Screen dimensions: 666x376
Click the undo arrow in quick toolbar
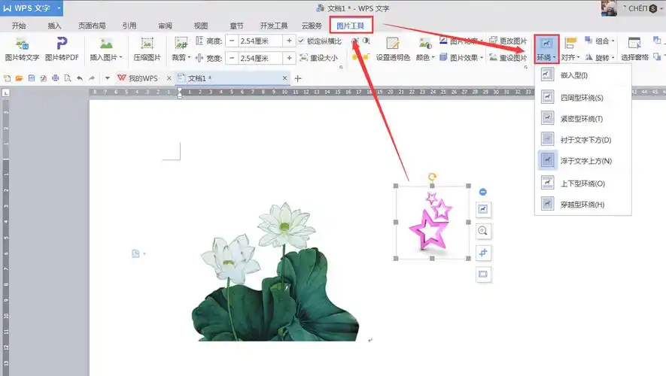(x=80, y=78)
